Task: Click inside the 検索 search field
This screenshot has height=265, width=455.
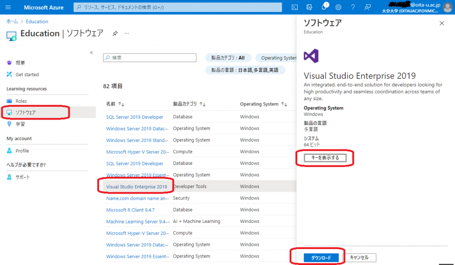Action: coord(149,58)
